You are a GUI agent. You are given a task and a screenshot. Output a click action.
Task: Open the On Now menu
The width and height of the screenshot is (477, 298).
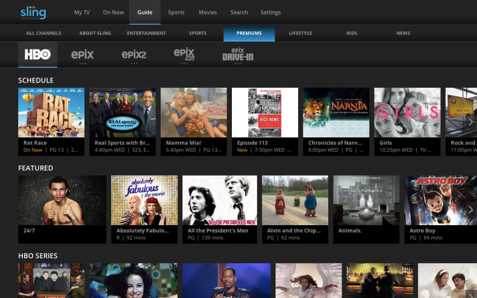click(113, 13)
